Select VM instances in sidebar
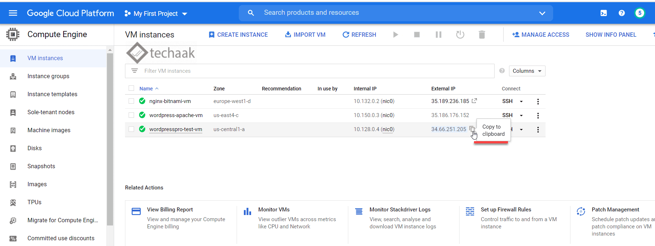 point(53,58)
